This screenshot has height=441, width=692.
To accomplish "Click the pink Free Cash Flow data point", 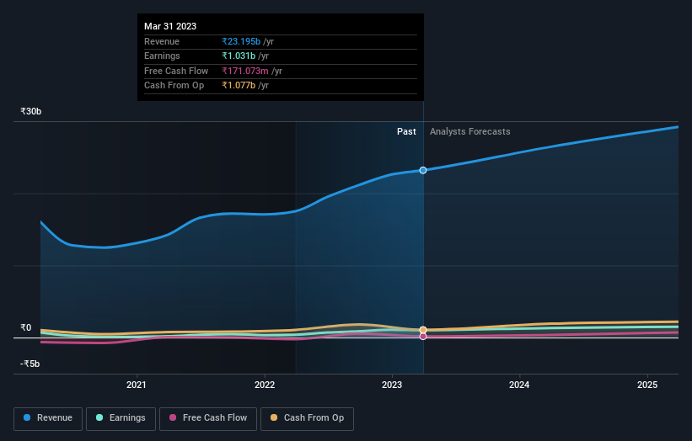I will pyautogui.click(x=423, y=337).
